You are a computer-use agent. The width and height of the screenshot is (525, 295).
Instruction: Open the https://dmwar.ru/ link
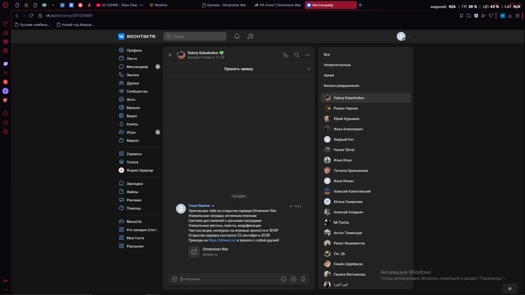tap(222, 240)
